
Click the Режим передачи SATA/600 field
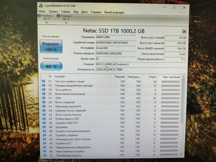click(116, 53)
